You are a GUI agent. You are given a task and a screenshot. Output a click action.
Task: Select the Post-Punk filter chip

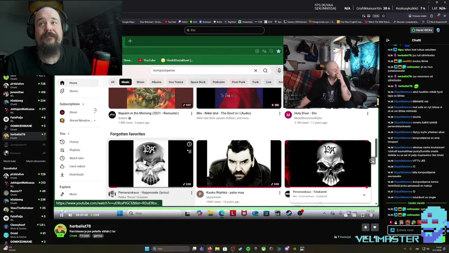239,82
